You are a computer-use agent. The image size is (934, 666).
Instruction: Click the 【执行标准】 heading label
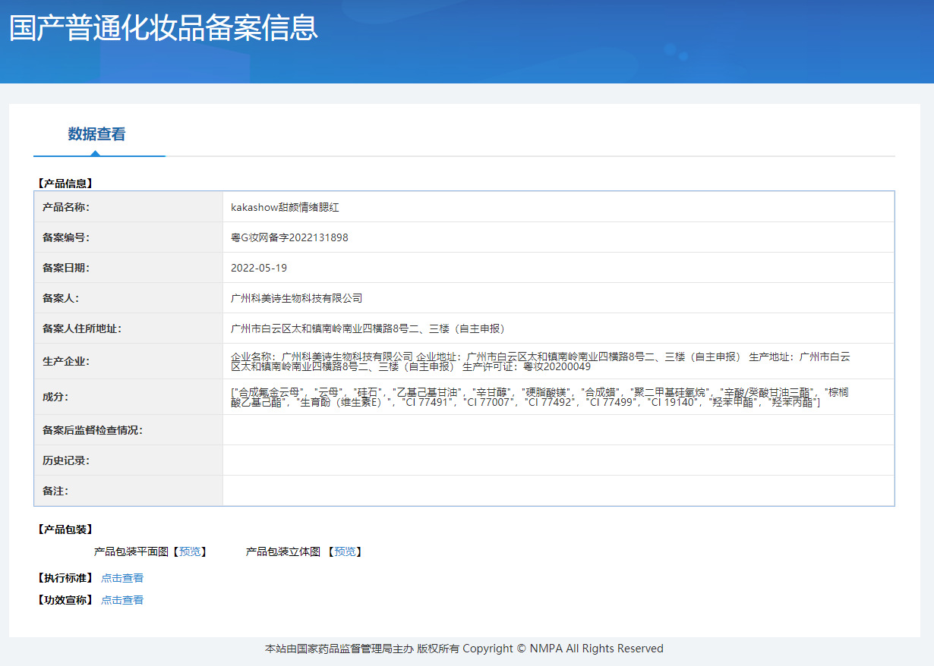click(65, 578)
